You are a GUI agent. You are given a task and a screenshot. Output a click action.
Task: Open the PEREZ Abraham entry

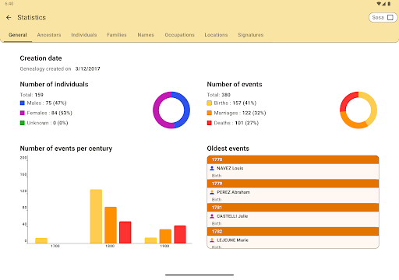[293, 195]
